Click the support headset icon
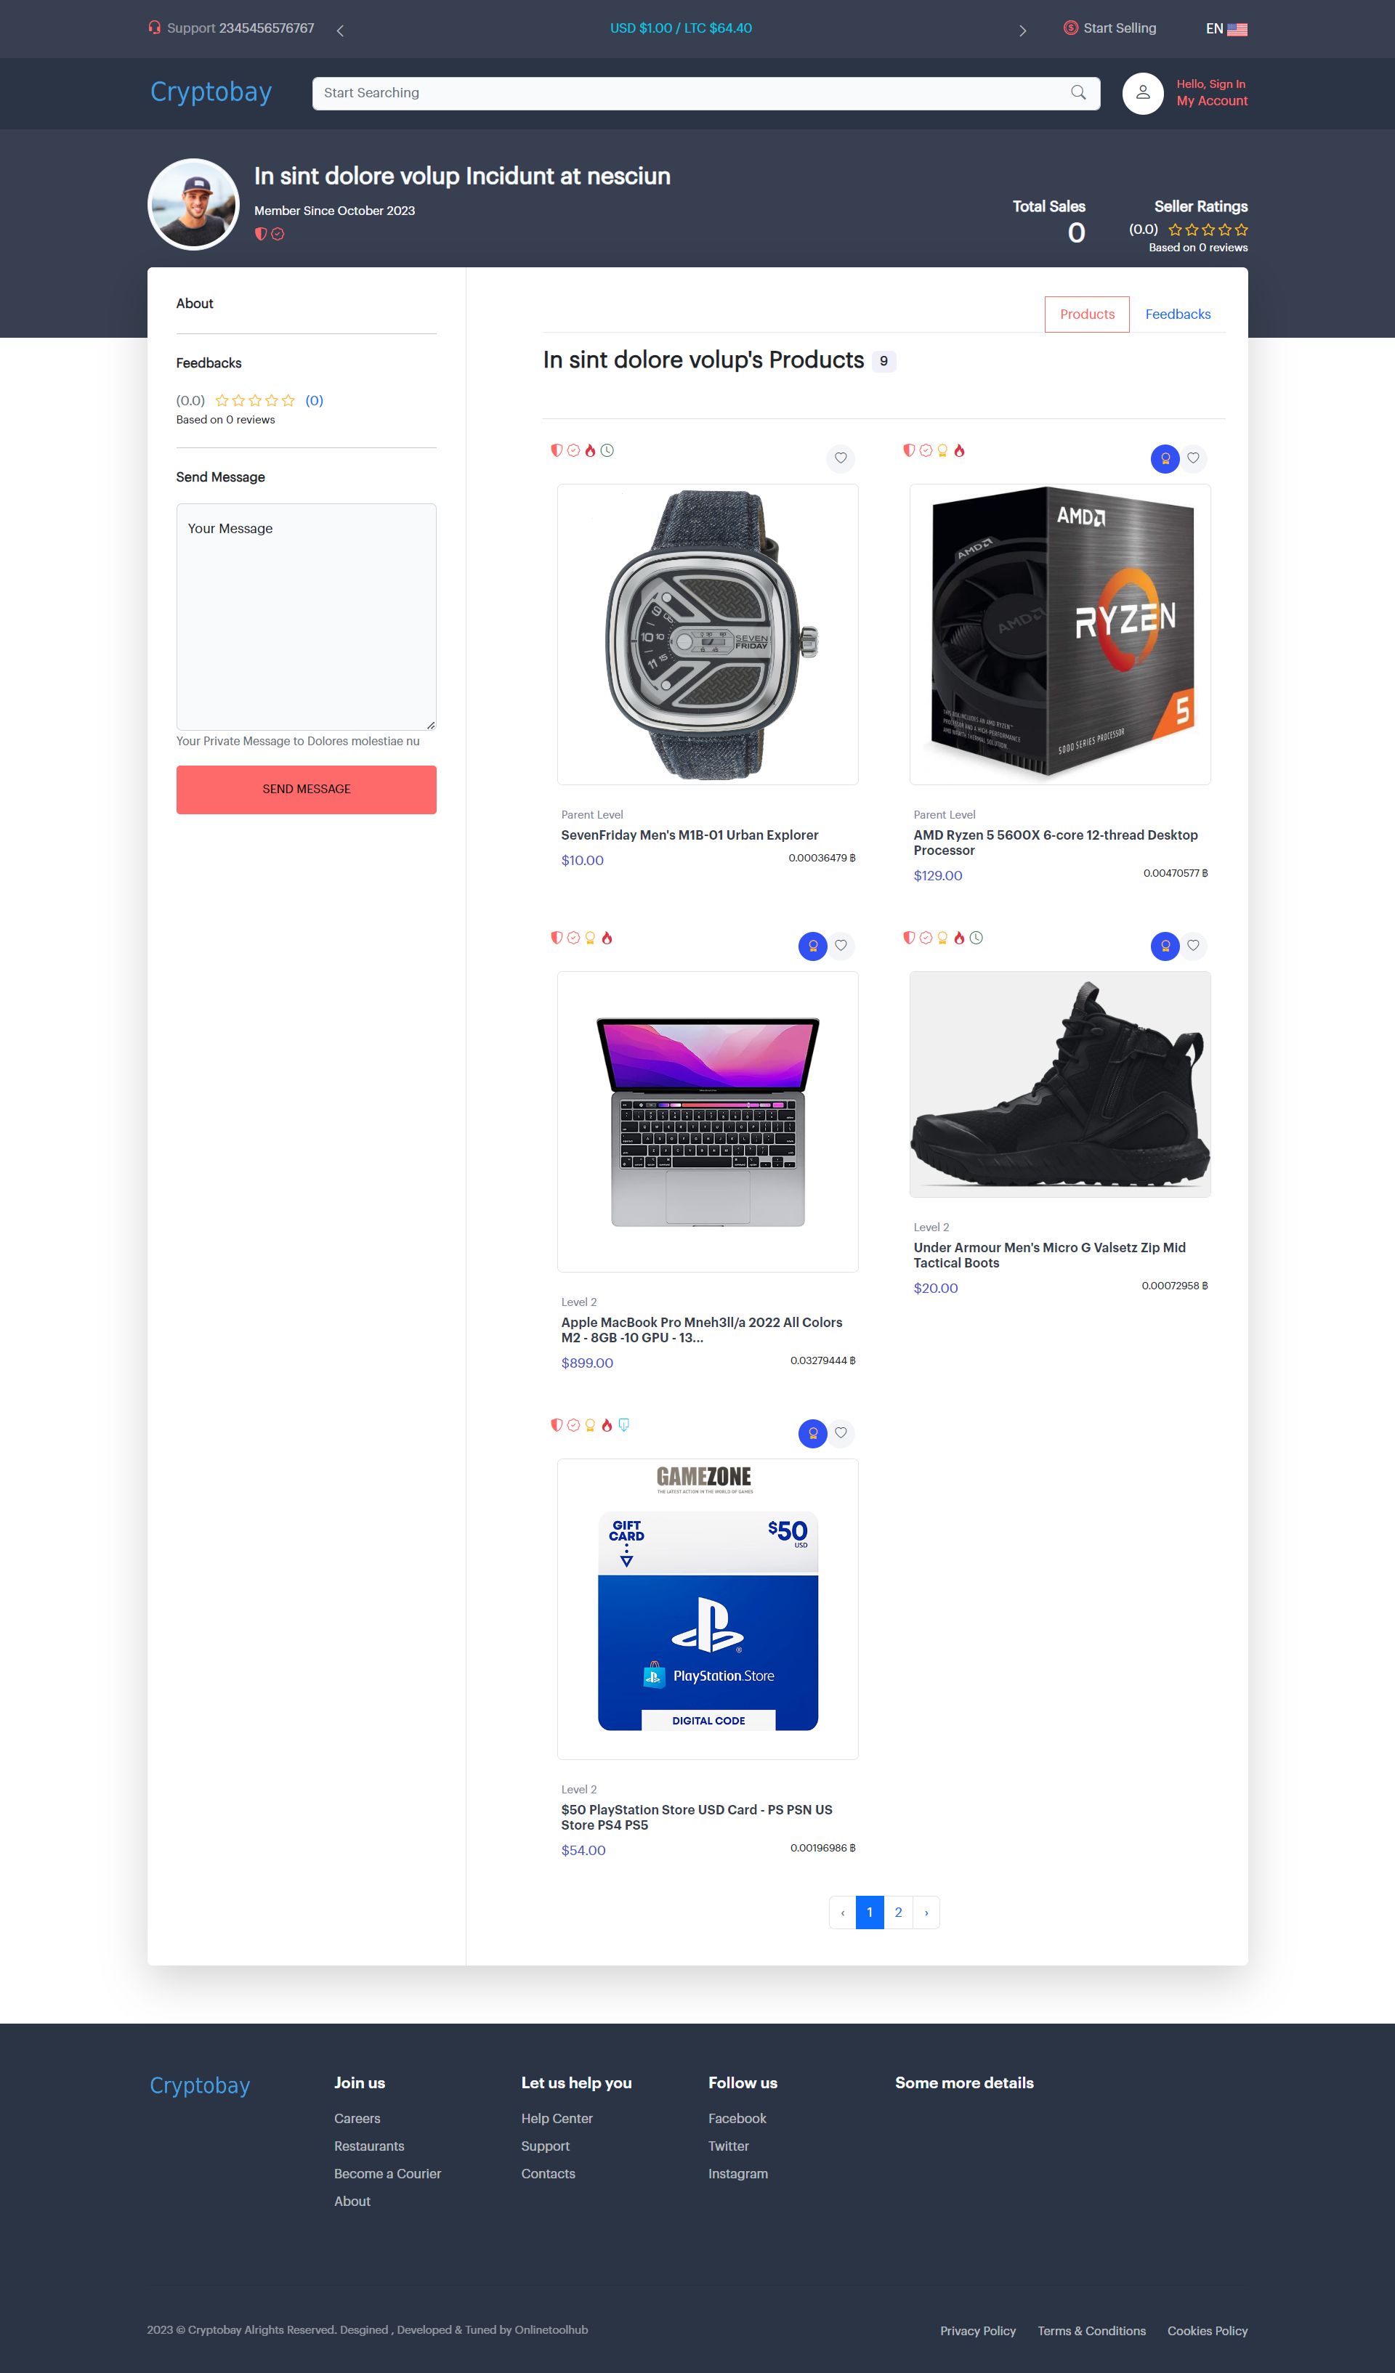This screenshot has width=1395, height=2373. click(155, 28)
